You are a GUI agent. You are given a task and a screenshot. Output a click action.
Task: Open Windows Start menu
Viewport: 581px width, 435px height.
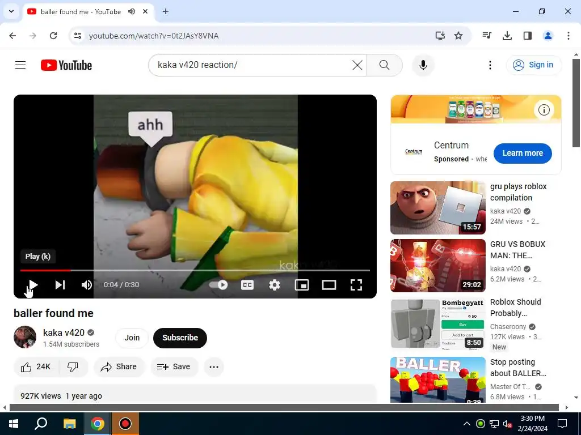(x=14, y=424)
